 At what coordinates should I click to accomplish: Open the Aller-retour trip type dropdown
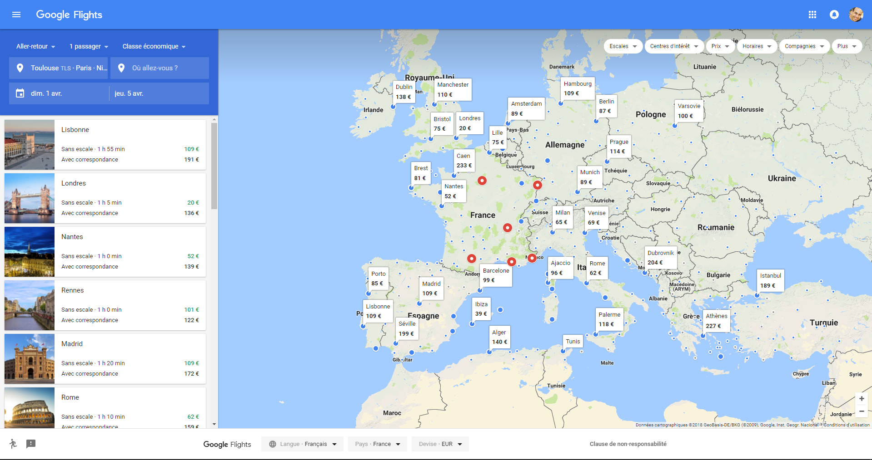click(35, 46)
